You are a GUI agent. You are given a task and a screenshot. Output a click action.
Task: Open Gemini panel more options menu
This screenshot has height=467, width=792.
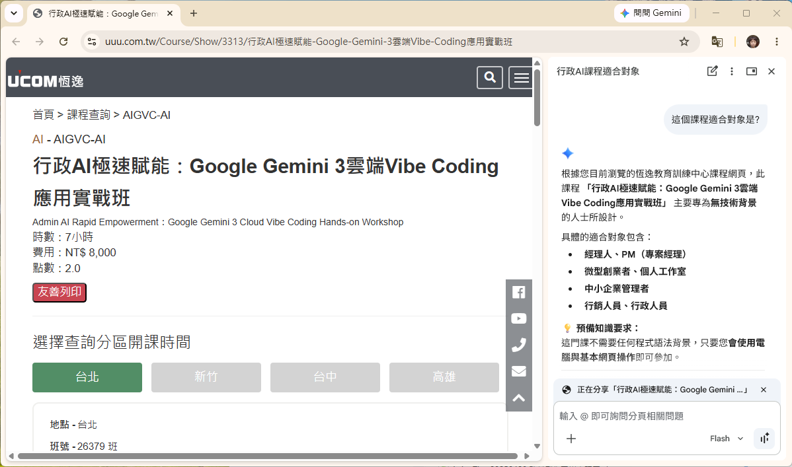pyautogui.click(x=731, y=71)
